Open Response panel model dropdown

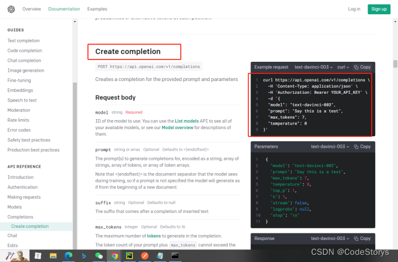pos(330,238)
